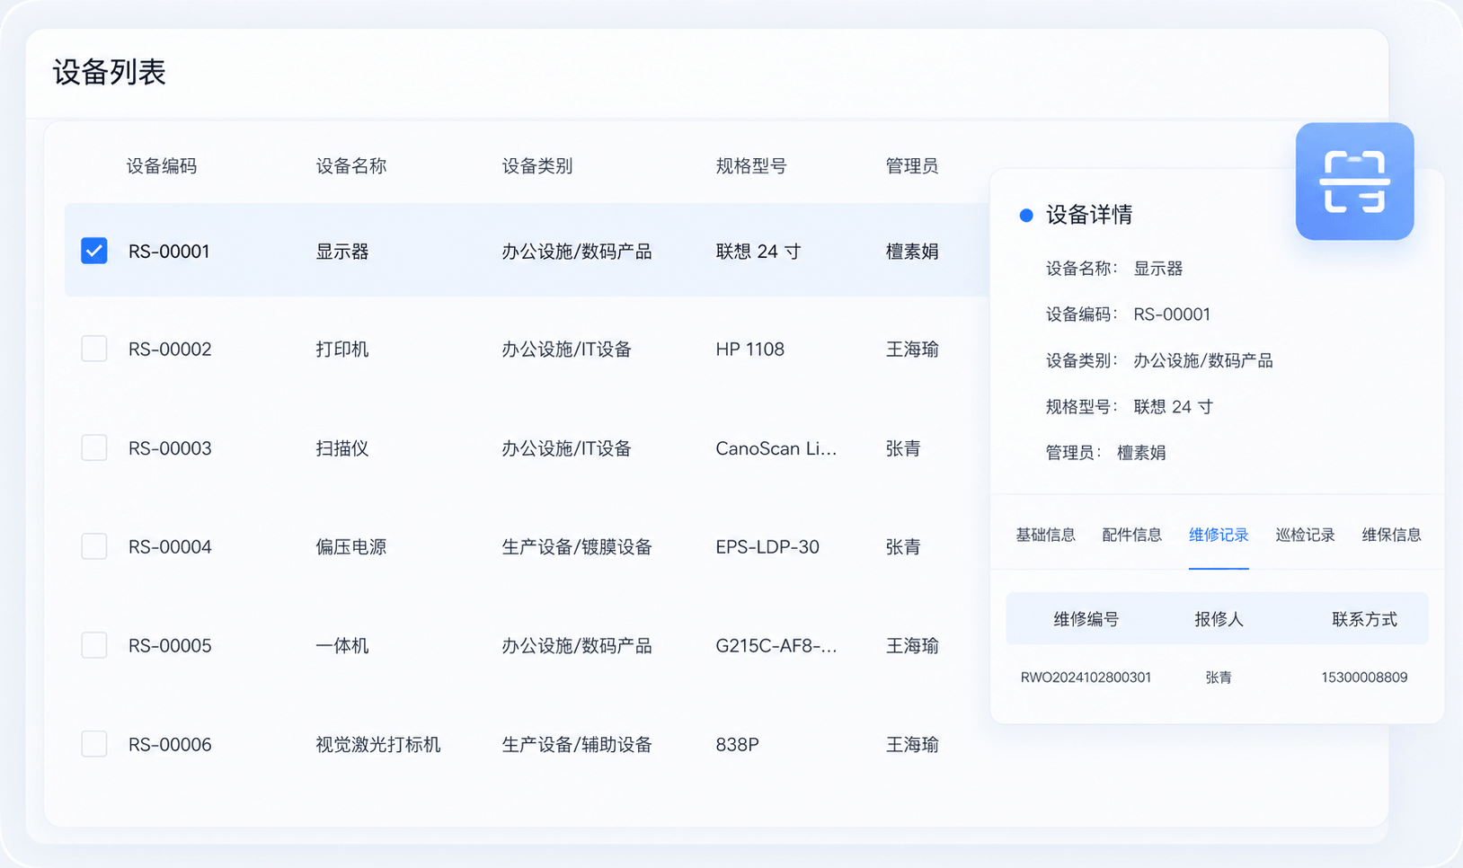The height and width of the screenshot is (868, 1463).
Task: Select the 扫描仪 device name cell
Action: tap(342, 447)
